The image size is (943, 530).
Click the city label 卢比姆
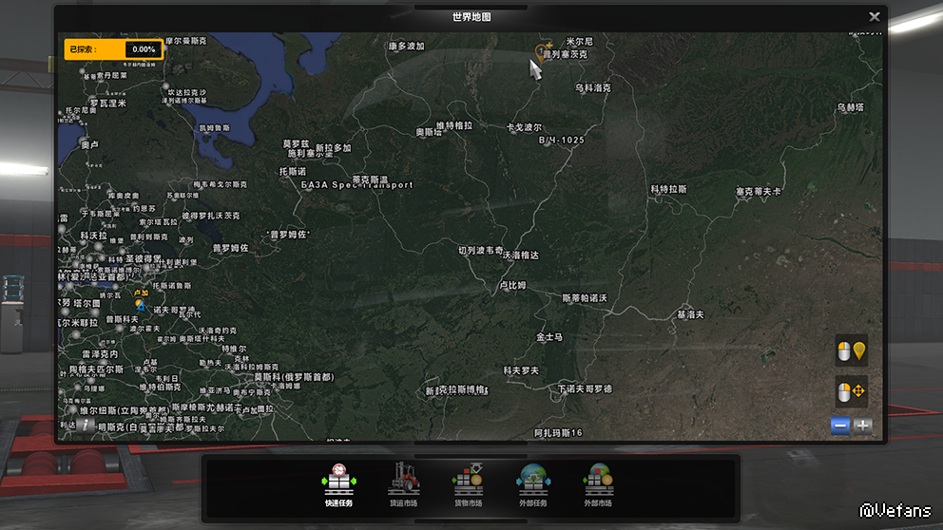click(513, 286)
